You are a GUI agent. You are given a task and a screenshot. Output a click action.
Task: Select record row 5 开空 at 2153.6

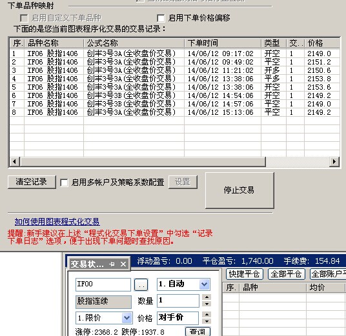pos(174,87)
